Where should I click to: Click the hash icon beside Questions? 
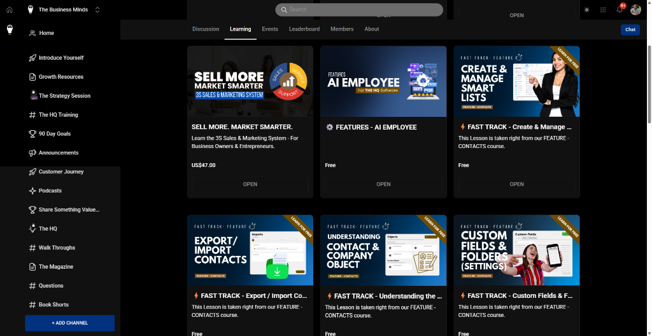pyautogui.click(x=32, y=286)
